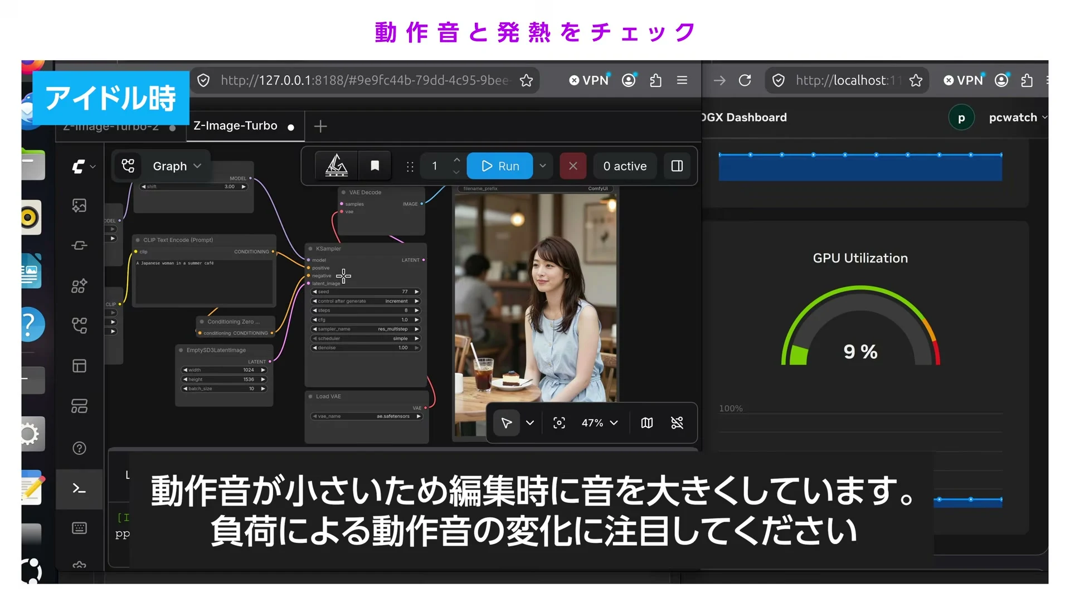Click the extensions puzzle icon in ComfyUI browser
1070x602 pixels.
[x=656, y=80]
